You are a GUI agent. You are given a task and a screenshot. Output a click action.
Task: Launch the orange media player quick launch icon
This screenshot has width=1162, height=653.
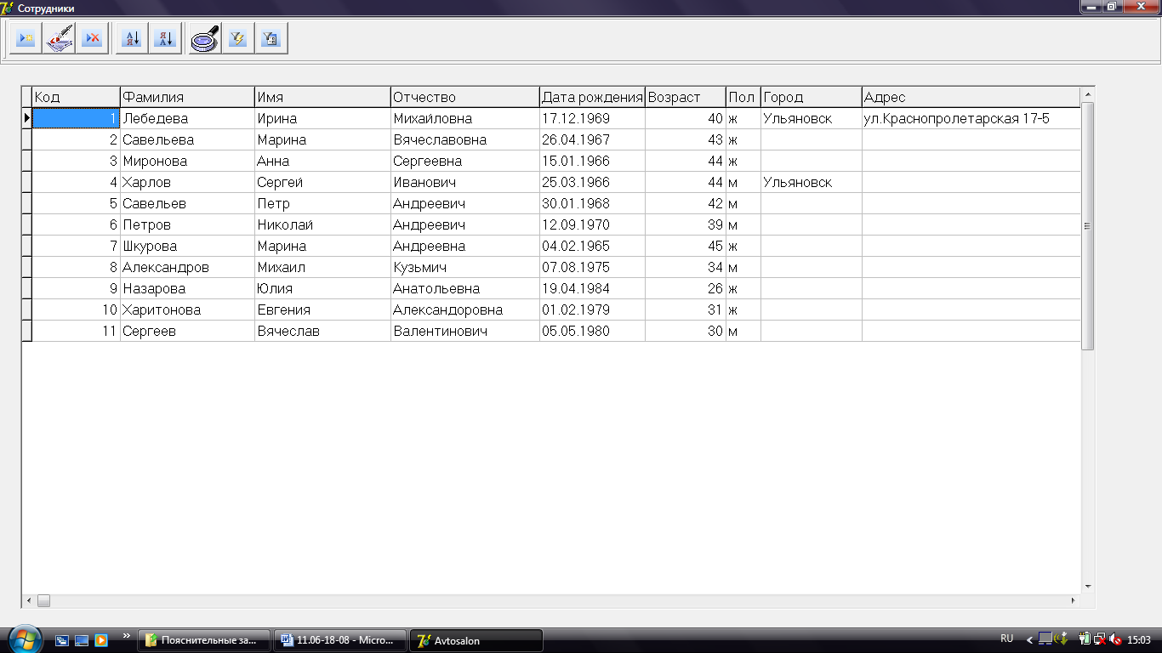click(x=101, y=640)
